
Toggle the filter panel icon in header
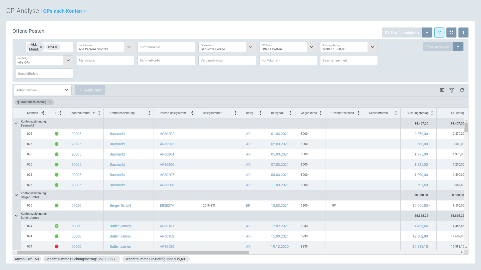(x=439, y=32)
